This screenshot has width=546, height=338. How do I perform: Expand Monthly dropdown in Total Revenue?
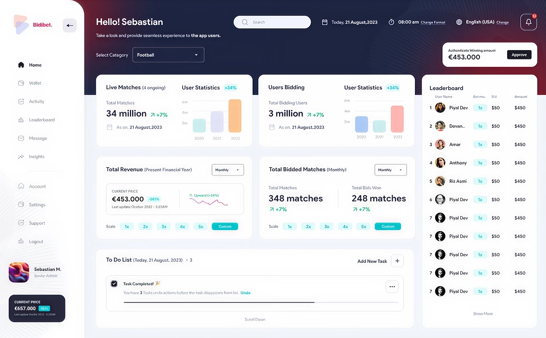(228, 170)
